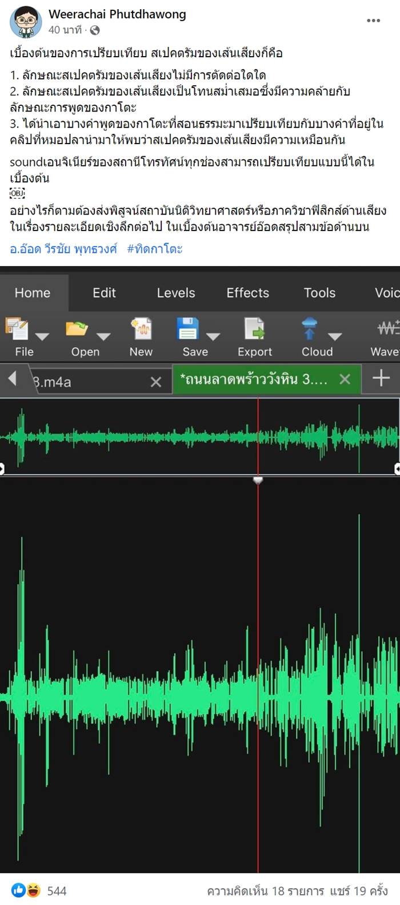This screenshot has width=400, height=905.
Task: Create a new audio file with New icon
Action: (x=141, y=329)
